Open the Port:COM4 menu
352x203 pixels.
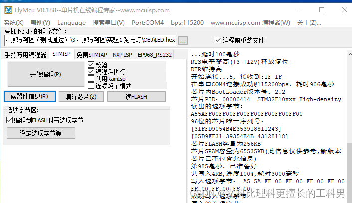[x=148, y=22]
